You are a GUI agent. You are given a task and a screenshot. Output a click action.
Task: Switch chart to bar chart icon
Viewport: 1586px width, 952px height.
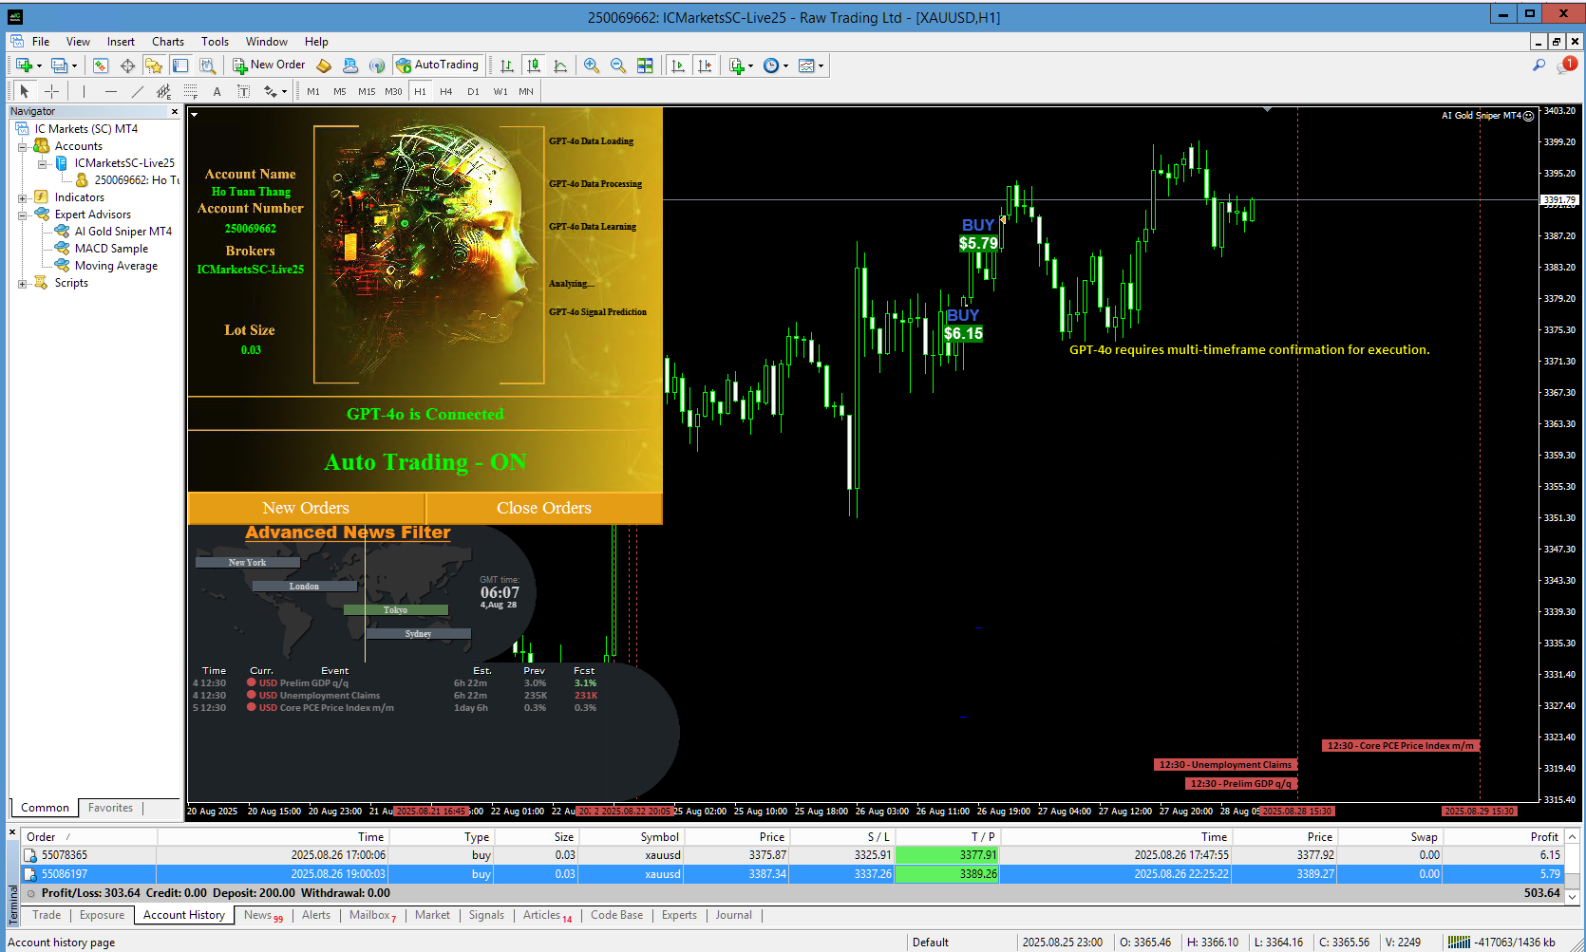click(507, 65)
